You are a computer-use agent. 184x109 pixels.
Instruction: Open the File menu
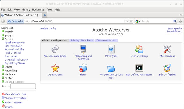click(3, 10)
